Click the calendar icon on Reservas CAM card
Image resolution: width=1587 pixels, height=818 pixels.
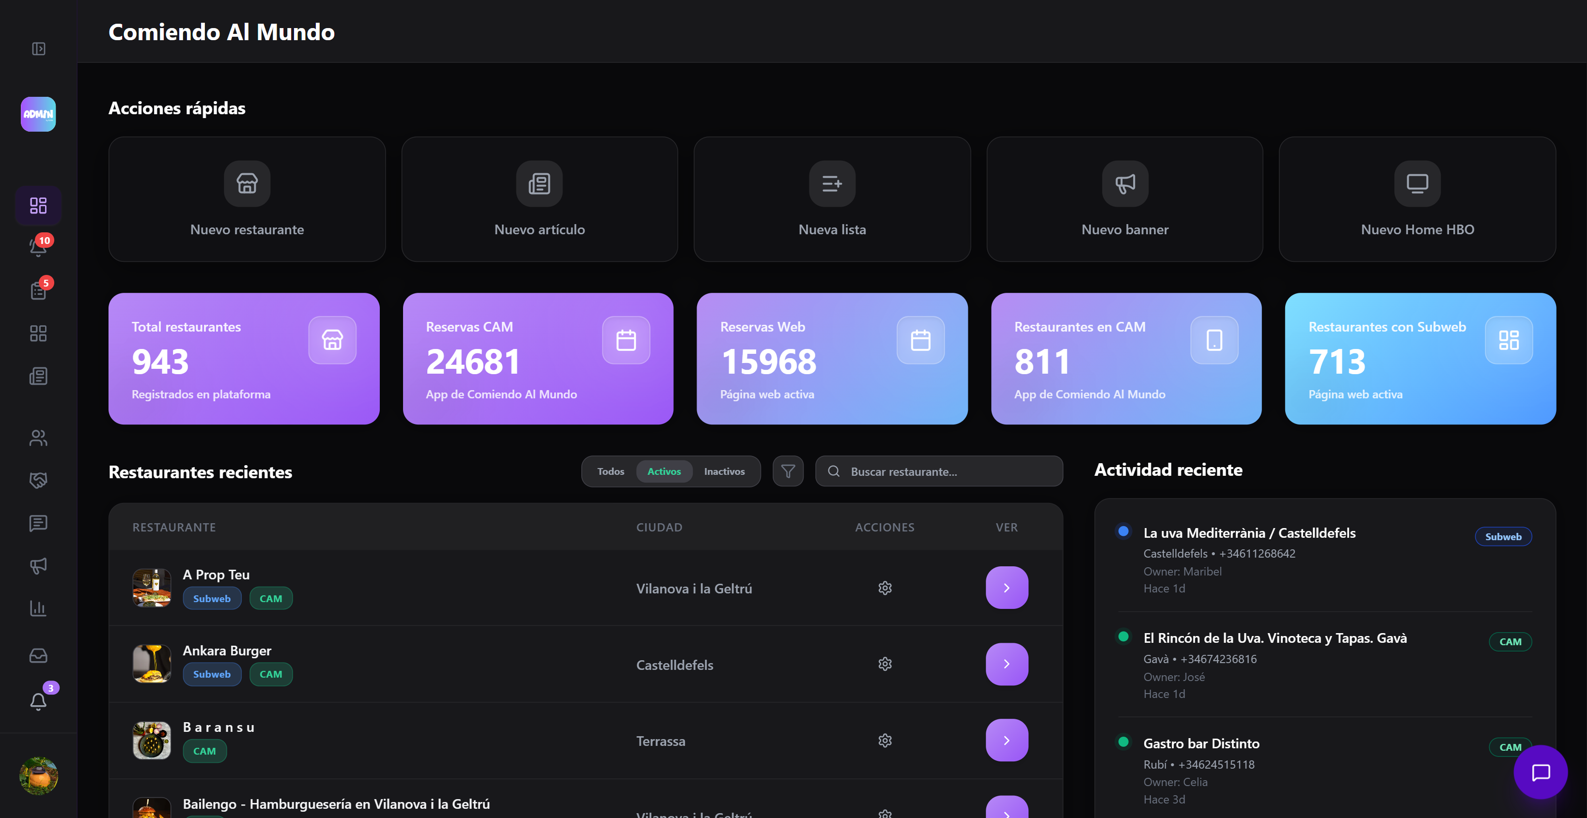[626, 340]
